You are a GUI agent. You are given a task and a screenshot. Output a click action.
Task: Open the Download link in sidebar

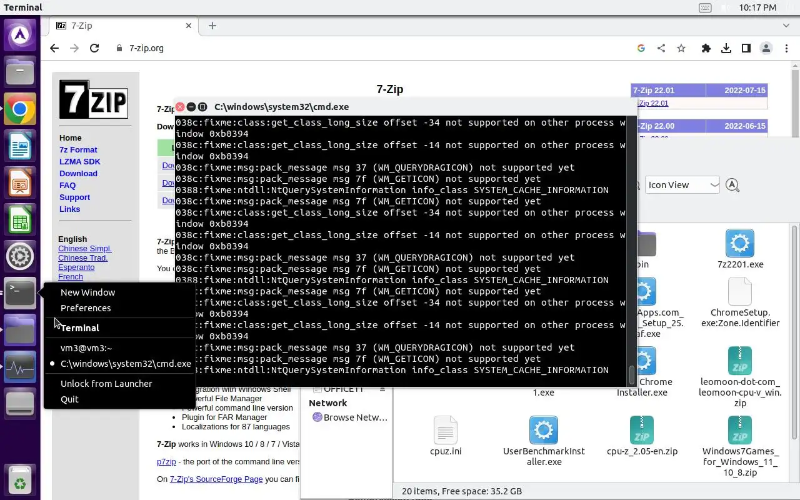(x=78, y=174)
